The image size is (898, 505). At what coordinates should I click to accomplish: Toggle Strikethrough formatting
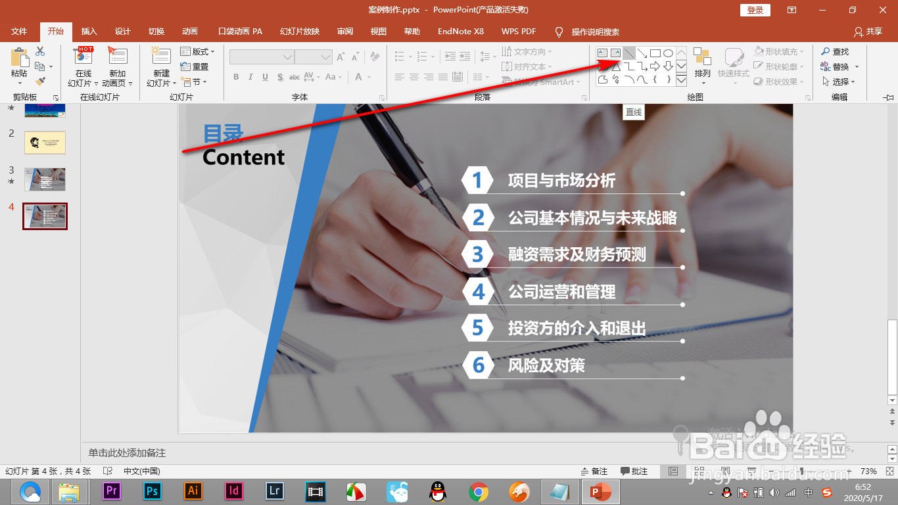point(295,77)
